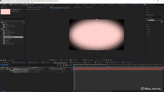Open the Window menu
164x92 pixels.
[x=28, y=3]
